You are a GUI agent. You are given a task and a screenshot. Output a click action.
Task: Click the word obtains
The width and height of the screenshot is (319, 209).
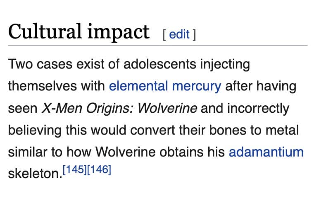click(179, 152)
